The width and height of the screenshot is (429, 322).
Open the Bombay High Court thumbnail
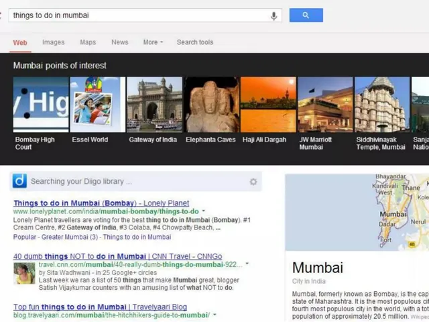[x=41, y=105]
